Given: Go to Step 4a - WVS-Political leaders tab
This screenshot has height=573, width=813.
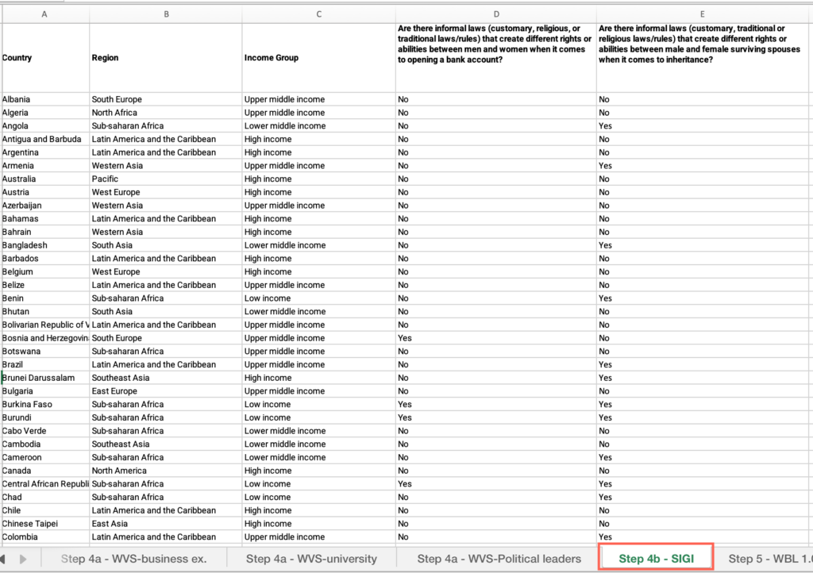Looking at the screenshot, I should click(499, 559).
